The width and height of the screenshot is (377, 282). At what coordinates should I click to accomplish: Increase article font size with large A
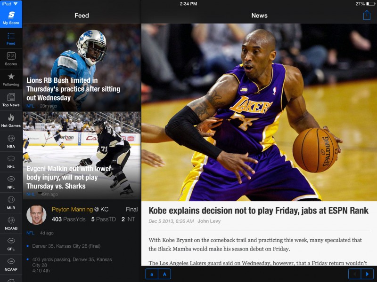(164, 274)
